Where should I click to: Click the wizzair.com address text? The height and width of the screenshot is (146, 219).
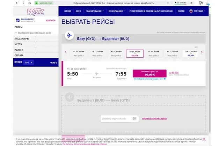point(46,3)
